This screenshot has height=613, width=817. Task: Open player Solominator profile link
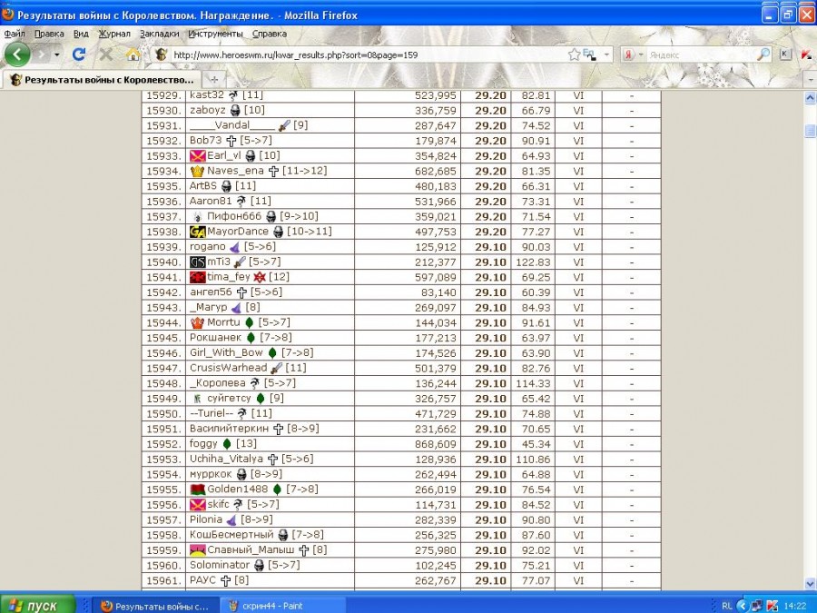pyautogui.click(x=220, y=565)
